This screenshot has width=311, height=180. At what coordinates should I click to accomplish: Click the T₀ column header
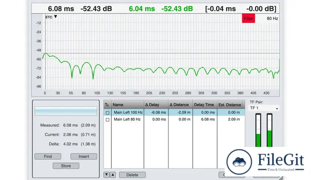[x=107, y=105]
